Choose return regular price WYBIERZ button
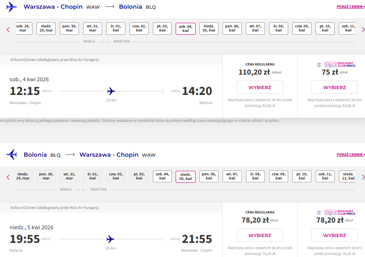This screenshot has width=365, height=257. 260,235
